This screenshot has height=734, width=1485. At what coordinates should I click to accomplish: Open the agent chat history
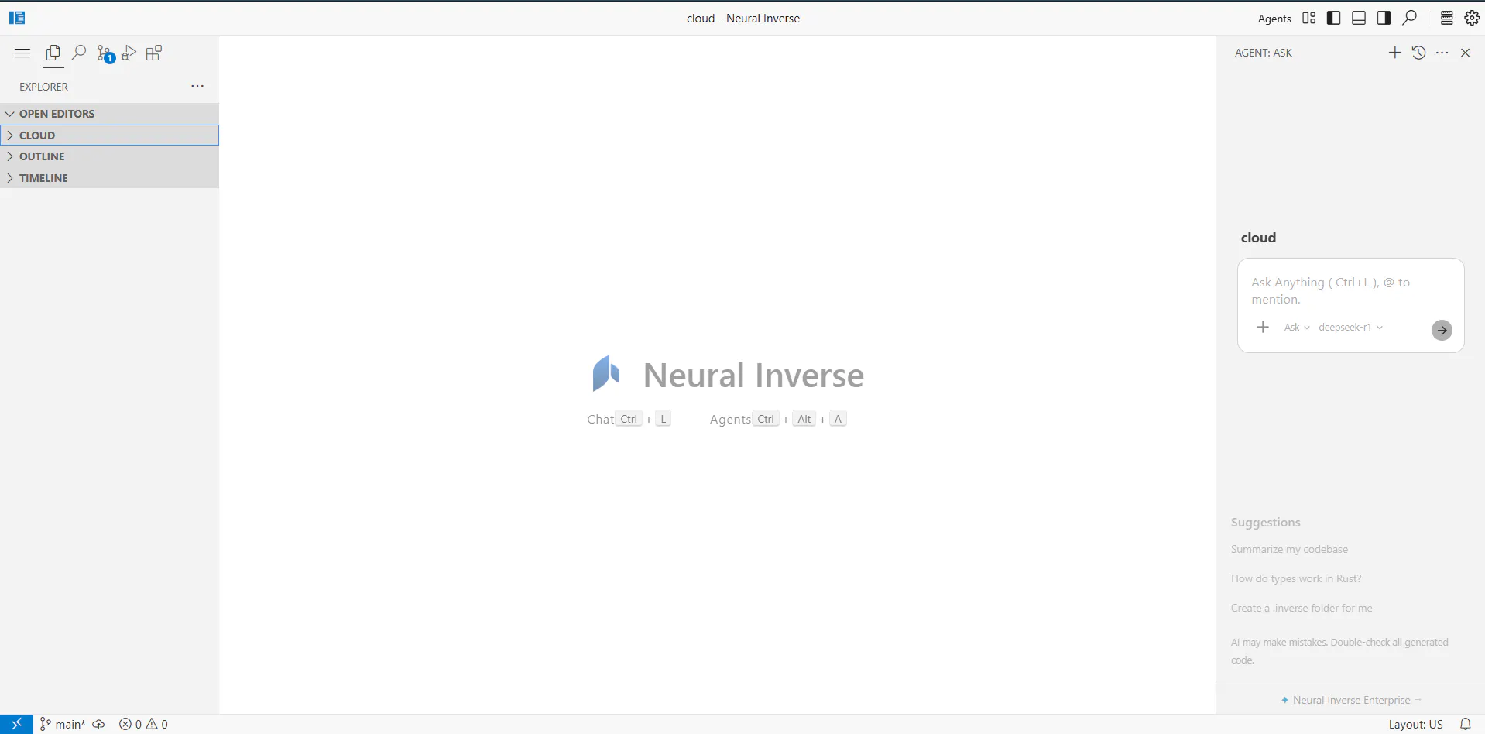point(1418,53)
